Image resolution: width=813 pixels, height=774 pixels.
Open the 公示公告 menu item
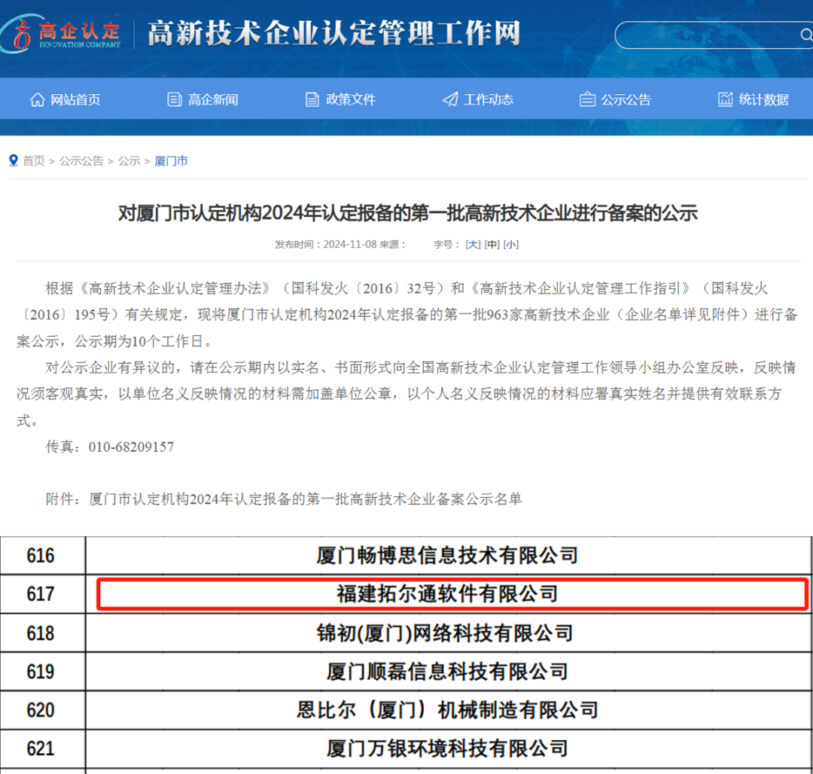(x=626, y=99)
